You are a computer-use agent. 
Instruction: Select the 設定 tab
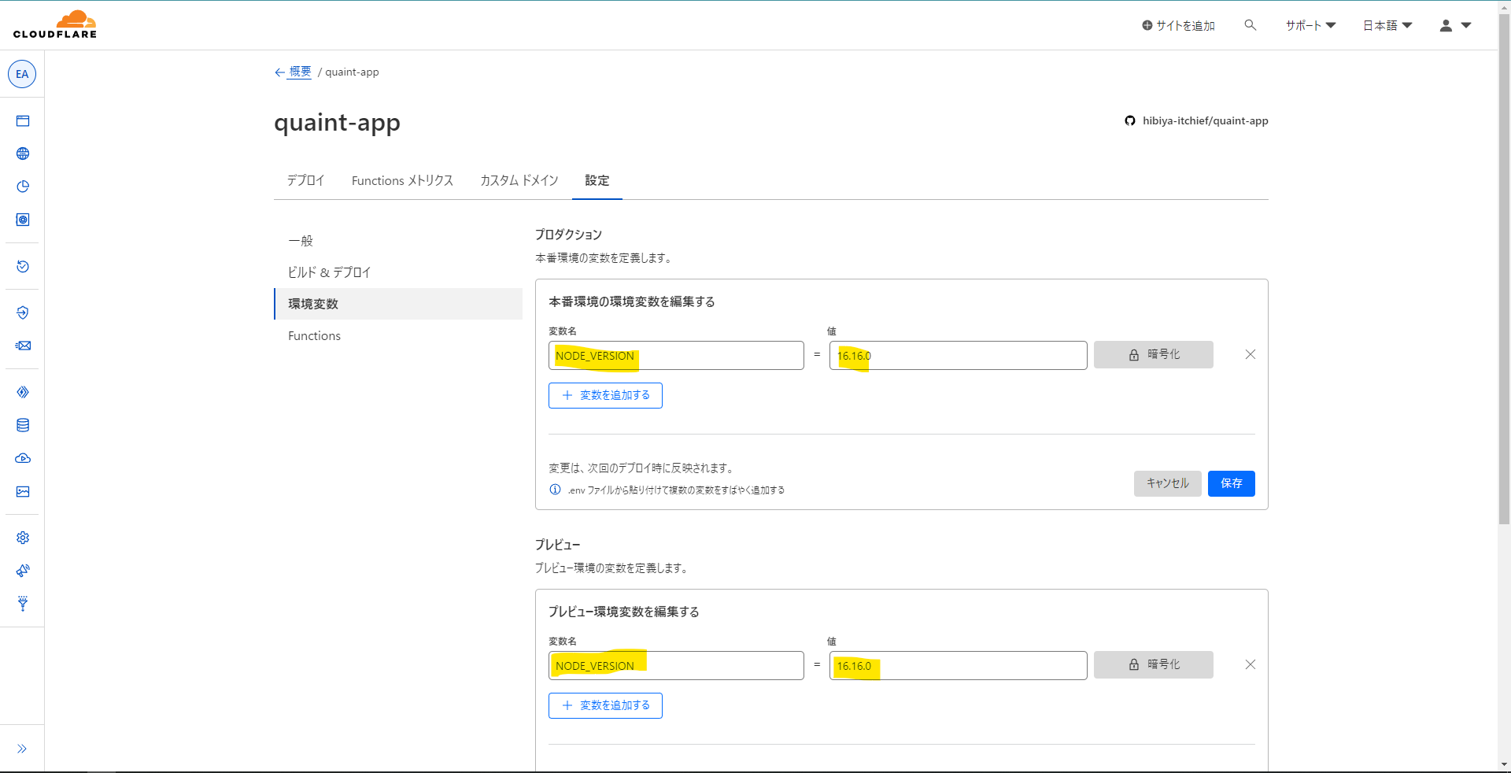(x=597, y=180)
